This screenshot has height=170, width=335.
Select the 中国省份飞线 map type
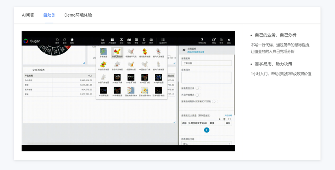click(x=144, y=66)
